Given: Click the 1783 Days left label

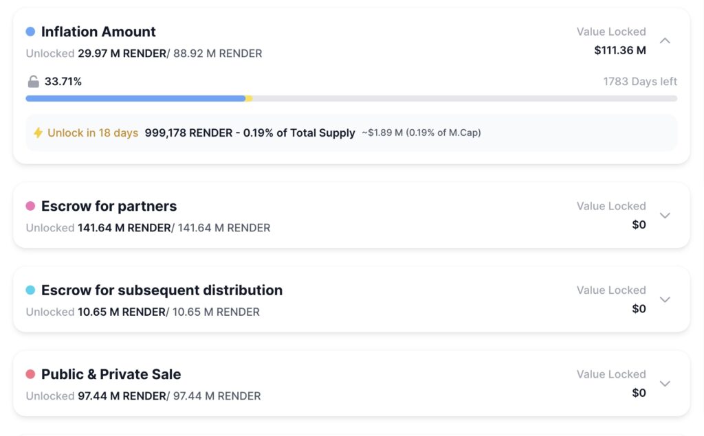Looking at the screenshot, I should [639, 82].
